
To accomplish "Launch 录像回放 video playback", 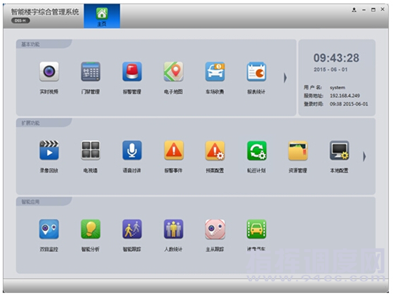I will tap(49, 150).
